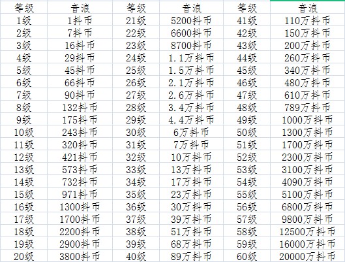Click the 971抖币 value

[x=80, y=194]
